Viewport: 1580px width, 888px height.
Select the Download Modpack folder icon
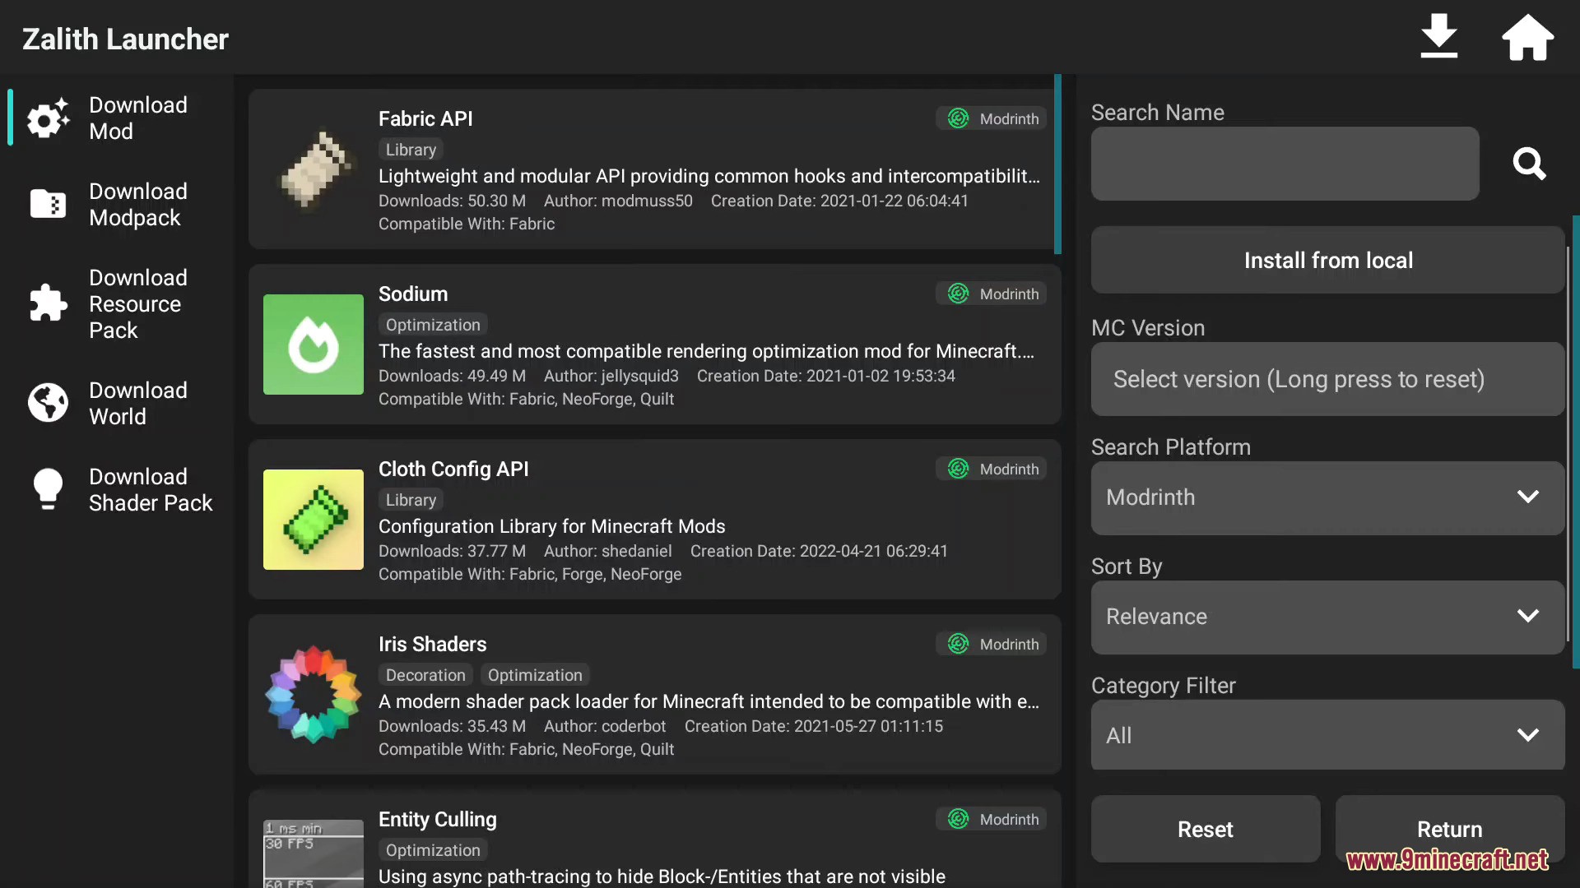point(48,204)
